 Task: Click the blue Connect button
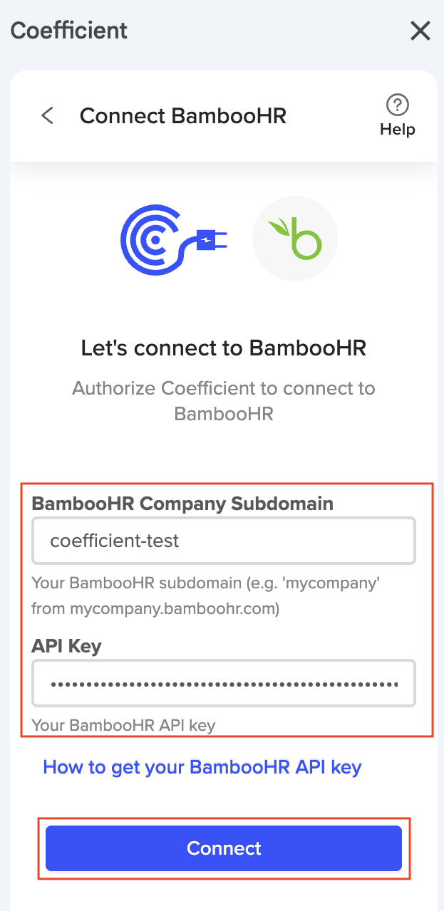coord(224,848)
